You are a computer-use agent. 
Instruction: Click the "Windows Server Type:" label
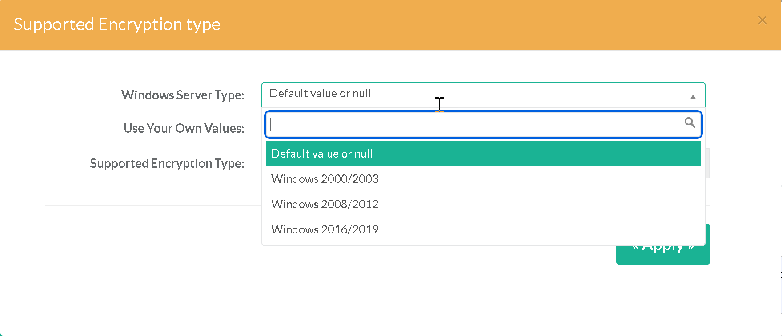pyautogui.click(x=183, y=95)
